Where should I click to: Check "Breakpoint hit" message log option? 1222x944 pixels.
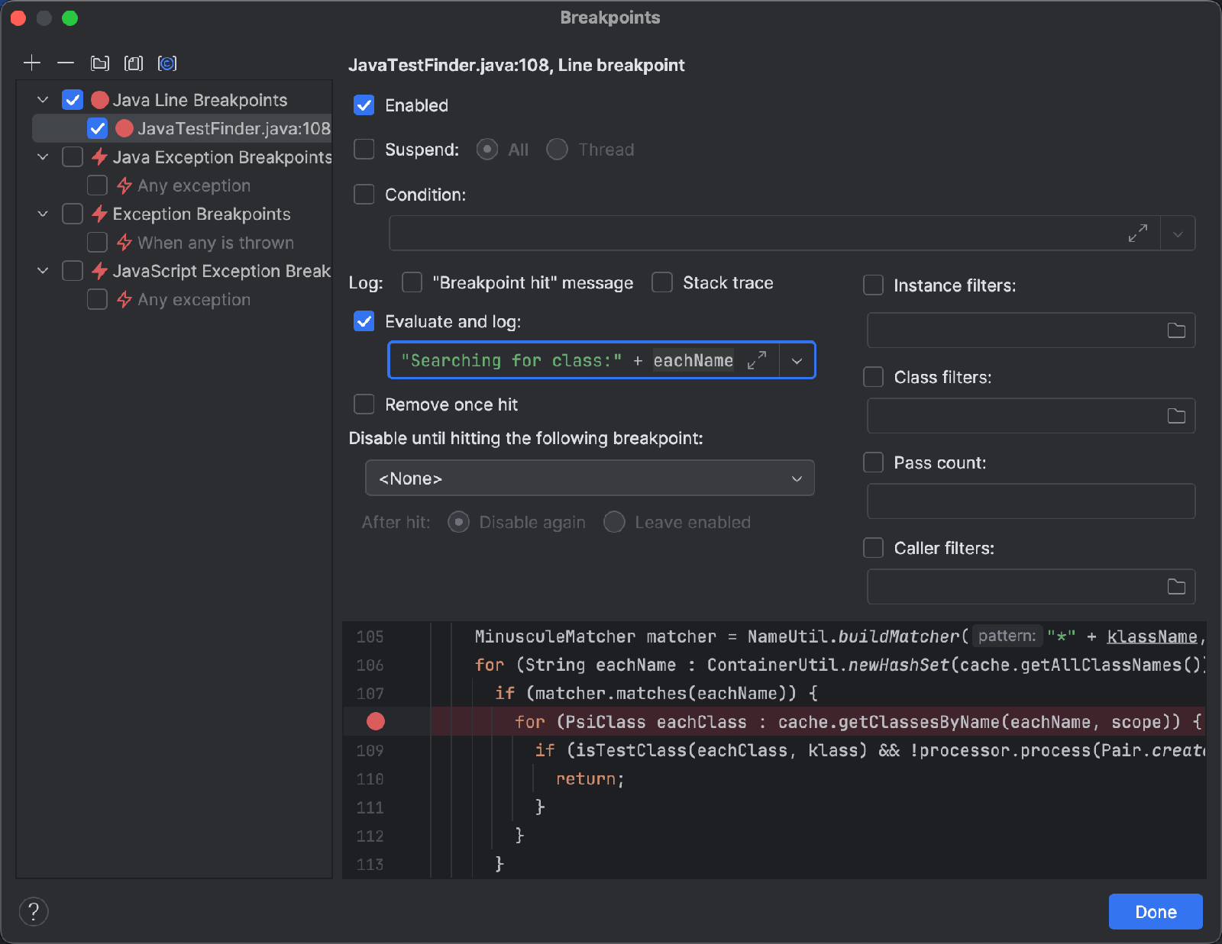click(412, 282)
